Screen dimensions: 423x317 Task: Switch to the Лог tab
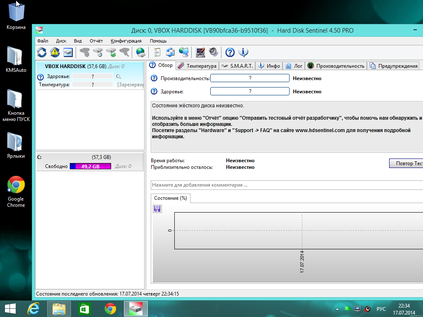click(x=294, y=66)
